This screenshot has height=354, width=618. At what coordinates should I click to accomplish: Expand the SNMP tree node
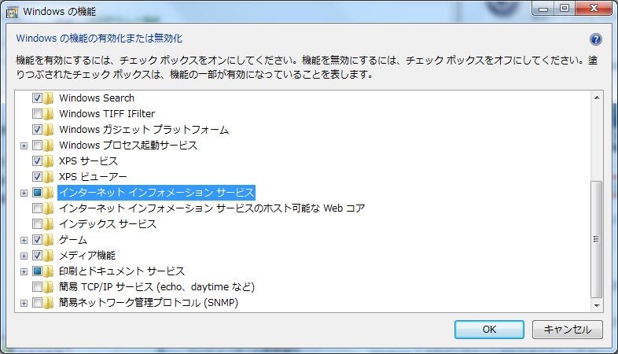[24, 304]
